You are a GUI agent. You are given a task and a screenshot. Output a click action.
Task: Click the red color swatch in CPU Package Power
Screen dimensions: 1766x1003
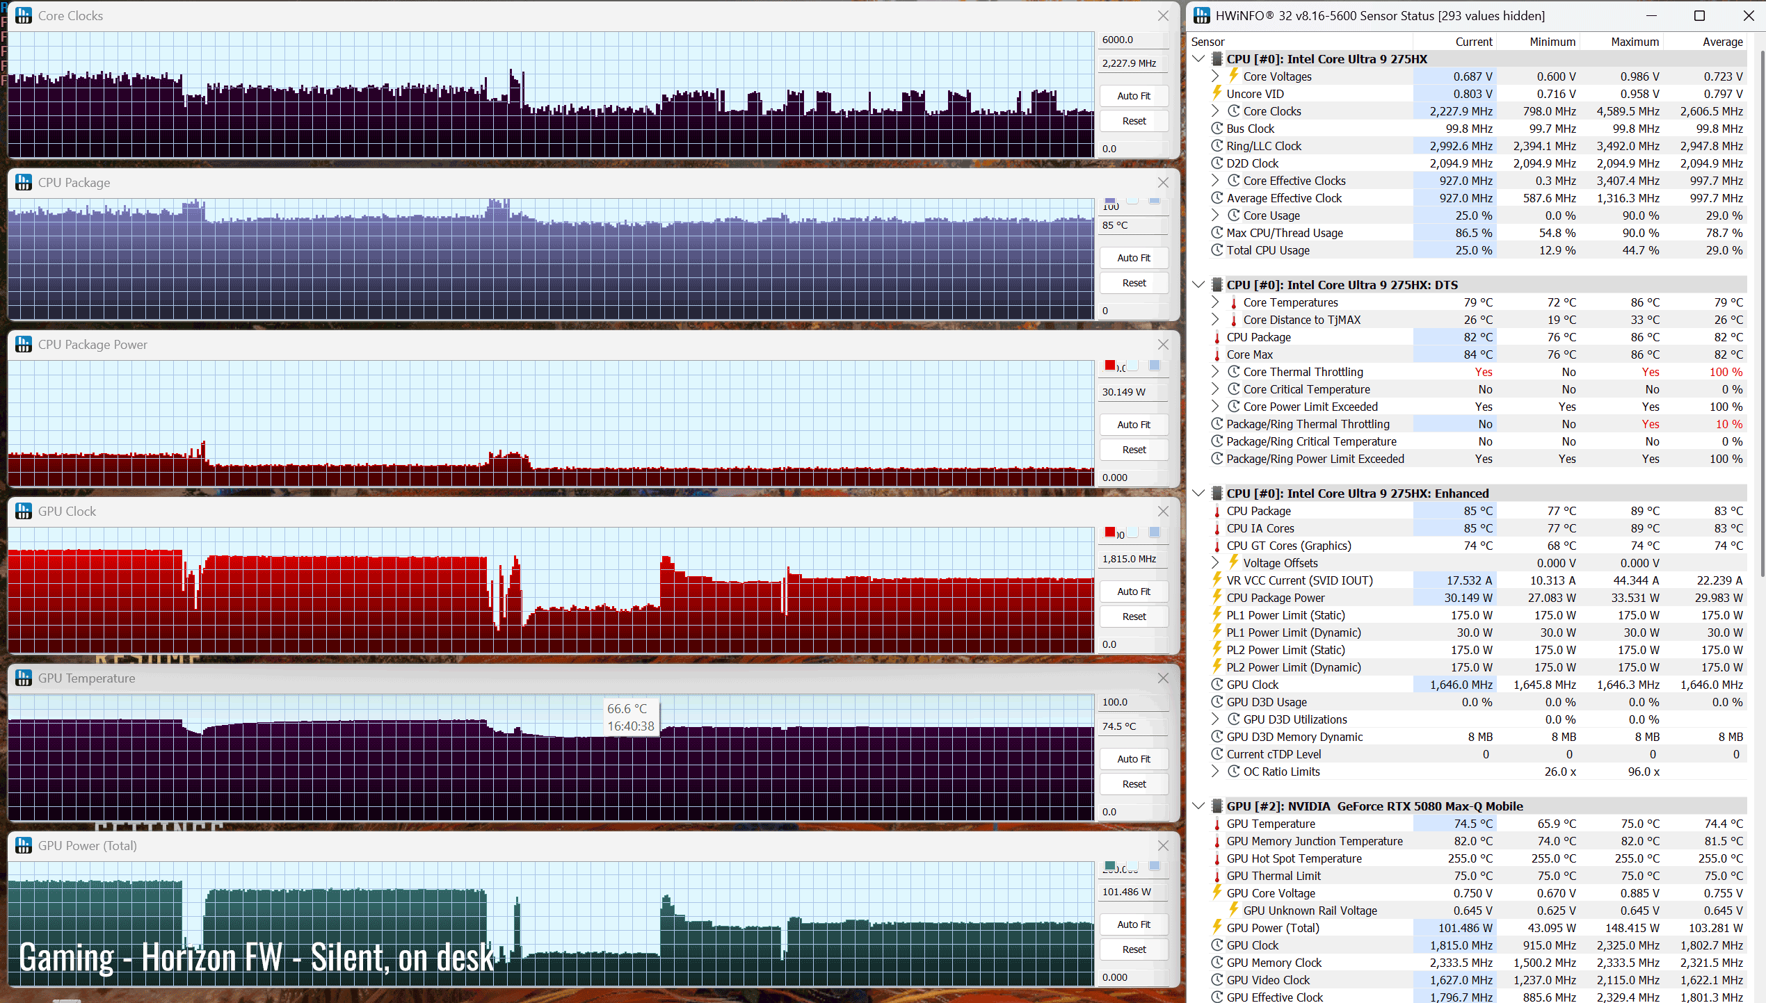tap(1110, 366)
